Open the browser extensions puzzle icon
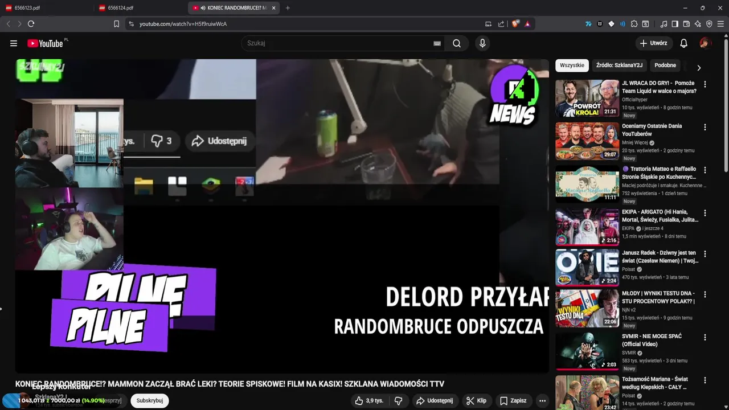This screenshot has height=410, width=729. tap(634, 24)
